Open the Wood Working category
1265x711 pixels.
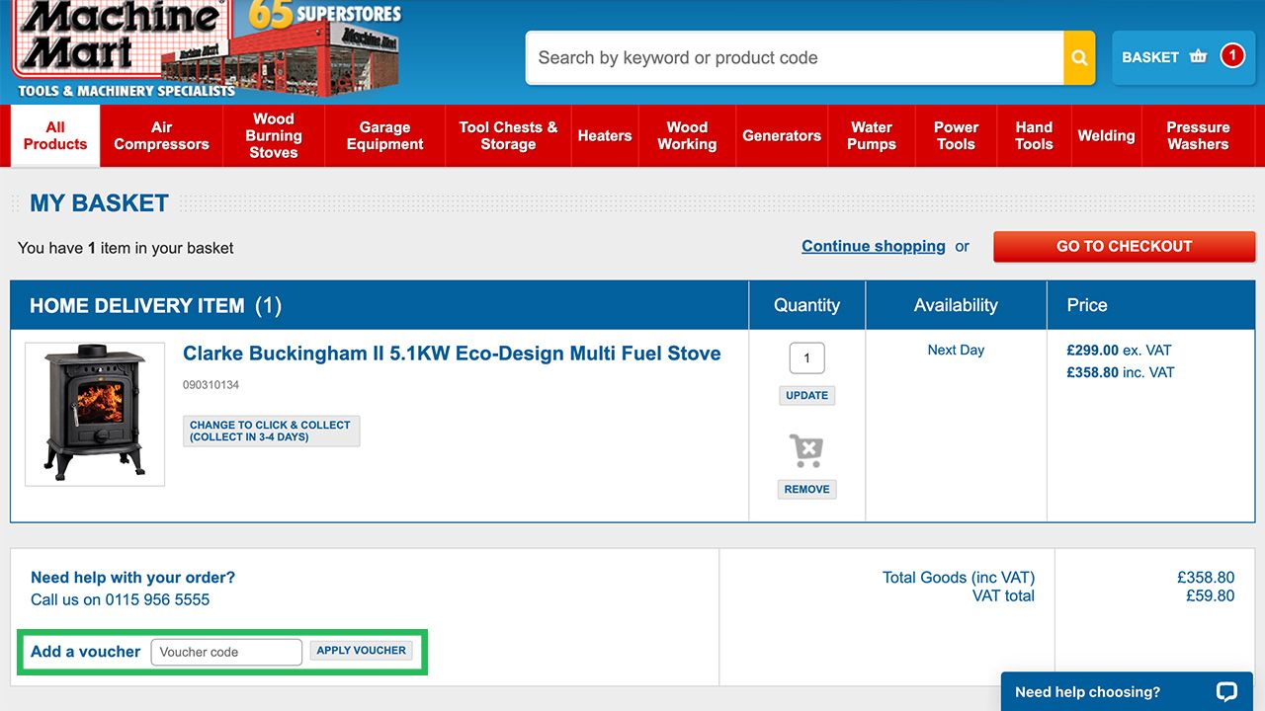coord(687,135)
